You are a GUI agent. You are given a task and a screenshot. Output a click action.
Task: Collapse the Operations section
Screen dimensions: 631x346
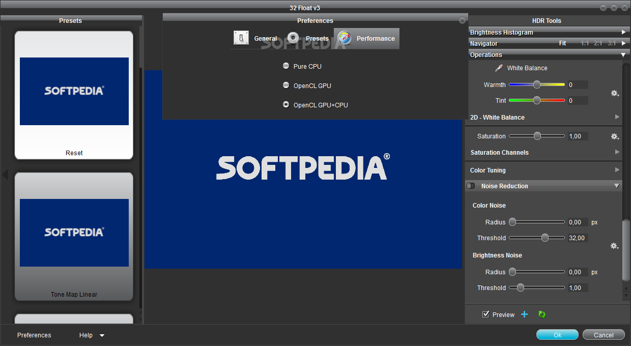coord(623,54)
